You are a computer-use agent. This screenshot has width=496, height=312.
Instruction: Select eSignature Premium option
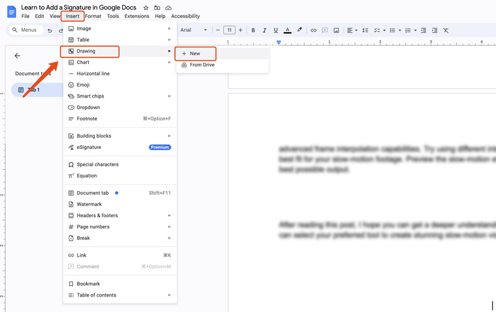[x=120, y=147]
